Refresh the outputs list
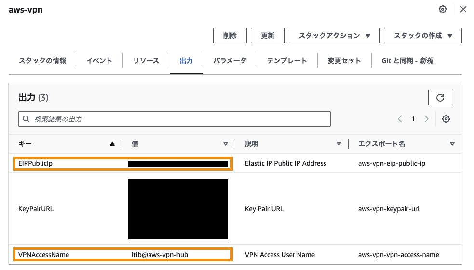Viewport: 474px width, 270px height. click(440, 98)
